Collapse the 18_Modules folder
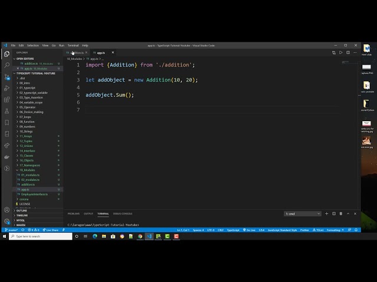This screenshot has width=377, height=282. pos(27,170)
